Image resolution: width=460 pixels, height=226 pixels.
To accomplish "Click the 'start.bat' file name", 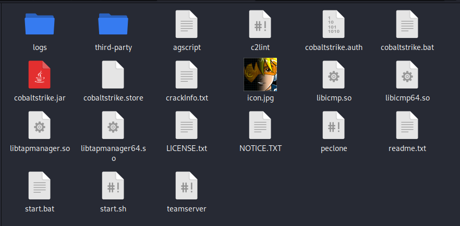I will point(40,209).
